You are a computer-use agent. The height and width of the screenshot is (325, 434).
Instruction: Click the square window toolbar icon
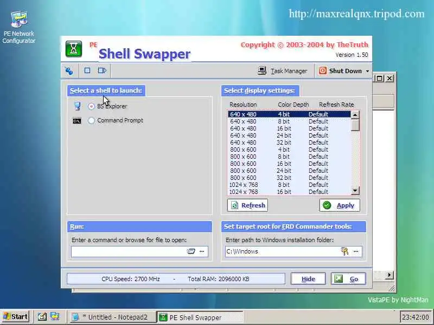pyautogui.click(x=87, y=70)
